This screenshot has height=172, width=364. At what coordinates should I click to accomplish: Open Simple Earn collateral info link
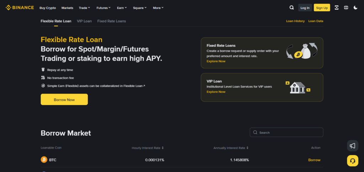[96, 86]
